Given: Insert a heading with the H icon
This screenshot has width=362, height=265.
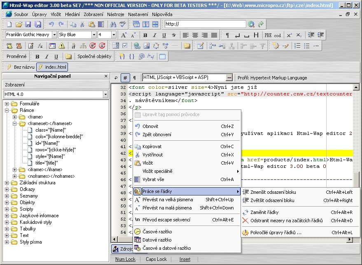Looking at the screenshot, I should point(256,35).
